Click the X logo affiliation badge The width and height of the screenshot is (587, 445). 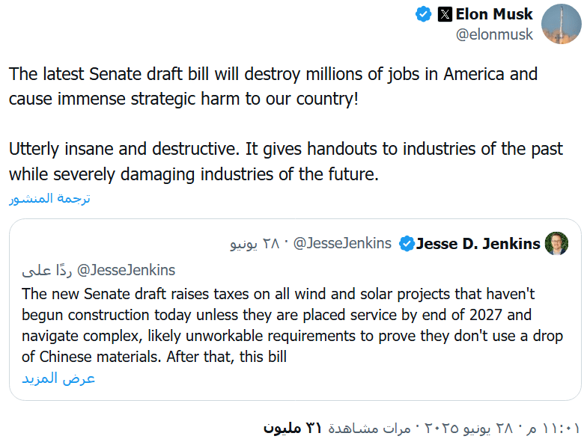(x=445, y=14)
